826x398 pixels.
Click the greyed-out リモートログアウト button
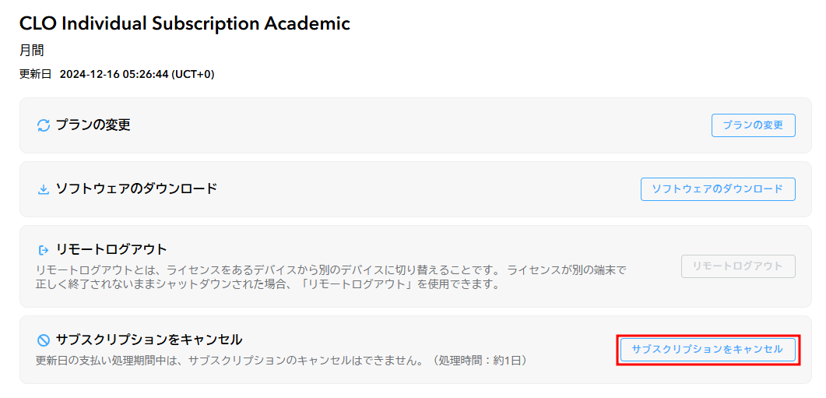(738, 266)
